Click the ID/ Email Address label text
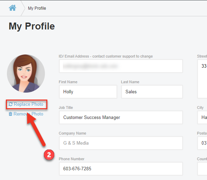207x180 pixels. [106, 56]
